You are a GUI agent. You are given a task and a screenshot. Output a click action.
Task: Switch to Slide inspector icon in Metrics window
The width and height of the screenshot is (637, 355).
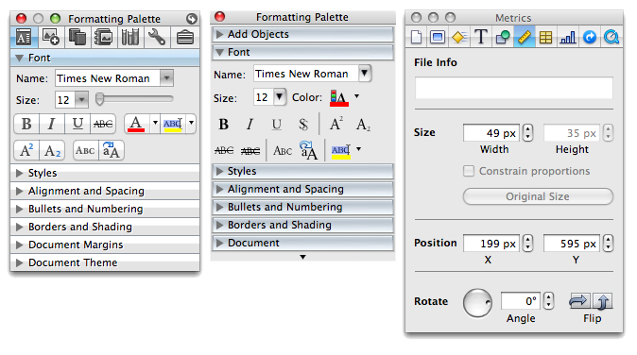pyautogui.click(x=438, y=38)
